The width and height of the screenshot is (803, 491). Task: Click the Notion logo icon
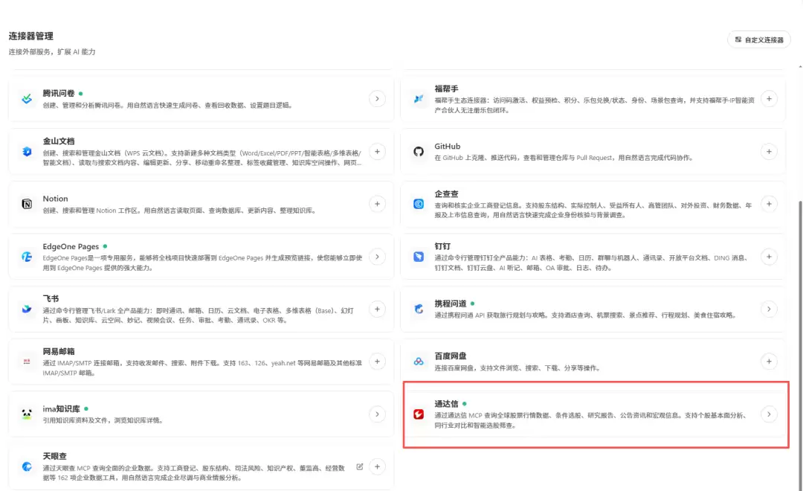(x=27, y=204)
